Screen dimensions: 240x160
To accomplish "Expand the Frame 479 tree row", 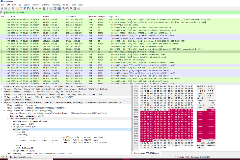I will point(2,86).
